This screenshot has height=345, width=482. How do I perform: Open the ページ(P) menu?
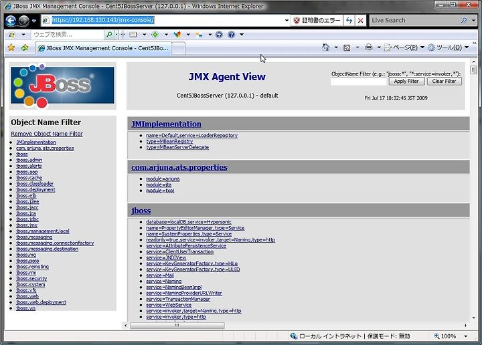click(404, 47)
